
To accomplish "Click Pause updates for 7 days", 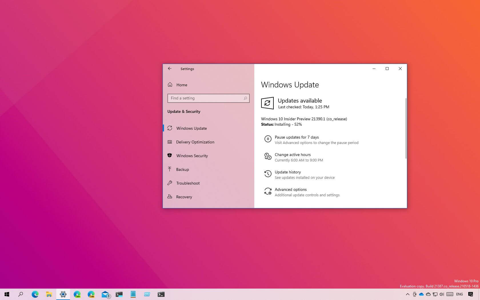I will pyautogui.click(x=297, y=137).
